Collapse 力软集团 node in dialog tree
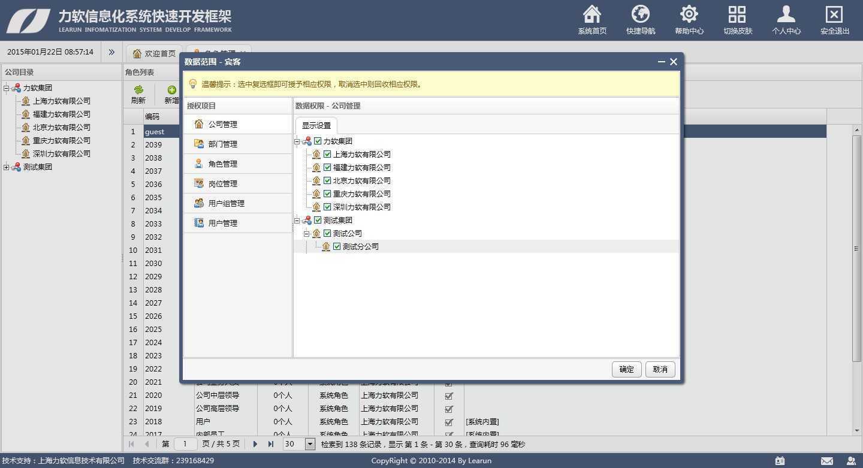 click(x=297, y=141)
